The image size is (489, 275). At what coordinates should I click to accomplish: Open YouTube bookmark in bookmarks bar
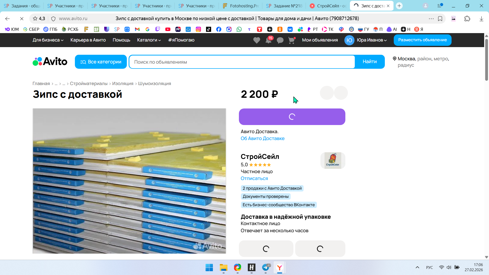click(x=168, y=29)
